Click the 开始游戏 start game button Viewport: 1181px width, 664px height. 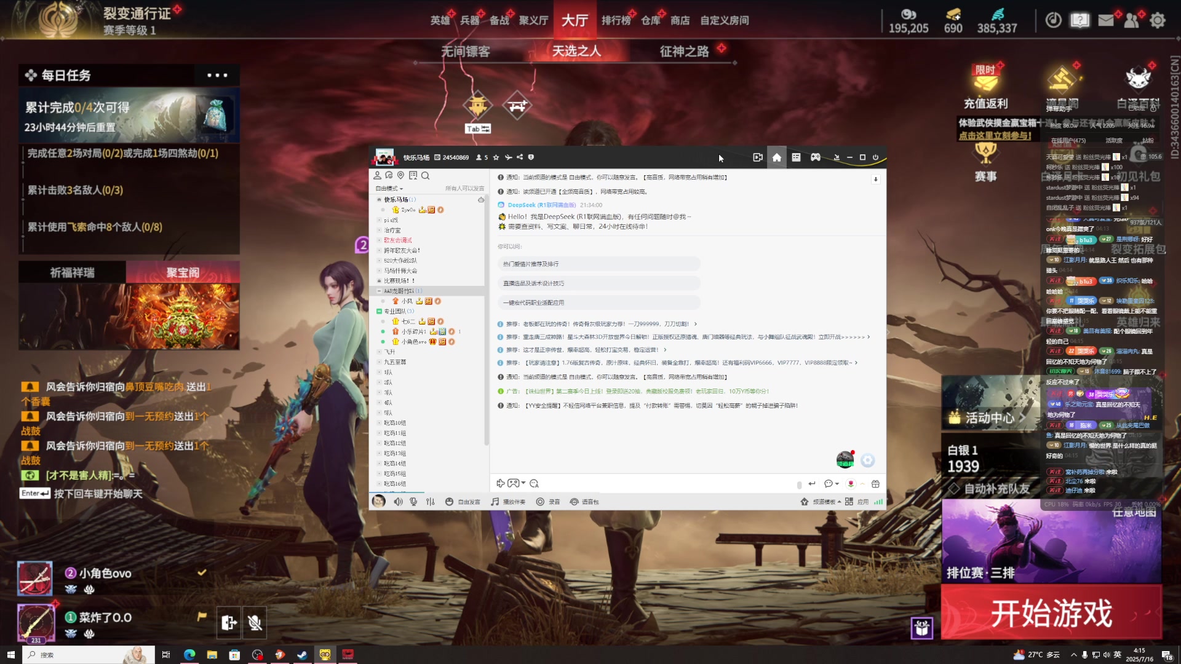pyautogui.click(x=1051, y=613)
